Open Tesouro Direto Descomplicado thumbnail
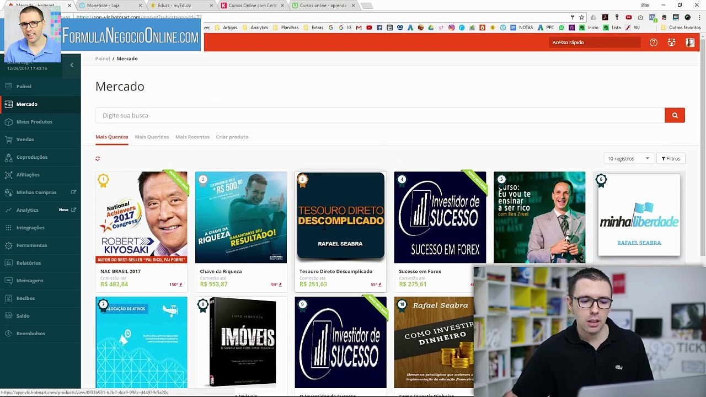Image resolution: width=706 pixels, height=397 pixels. (340, 216)
